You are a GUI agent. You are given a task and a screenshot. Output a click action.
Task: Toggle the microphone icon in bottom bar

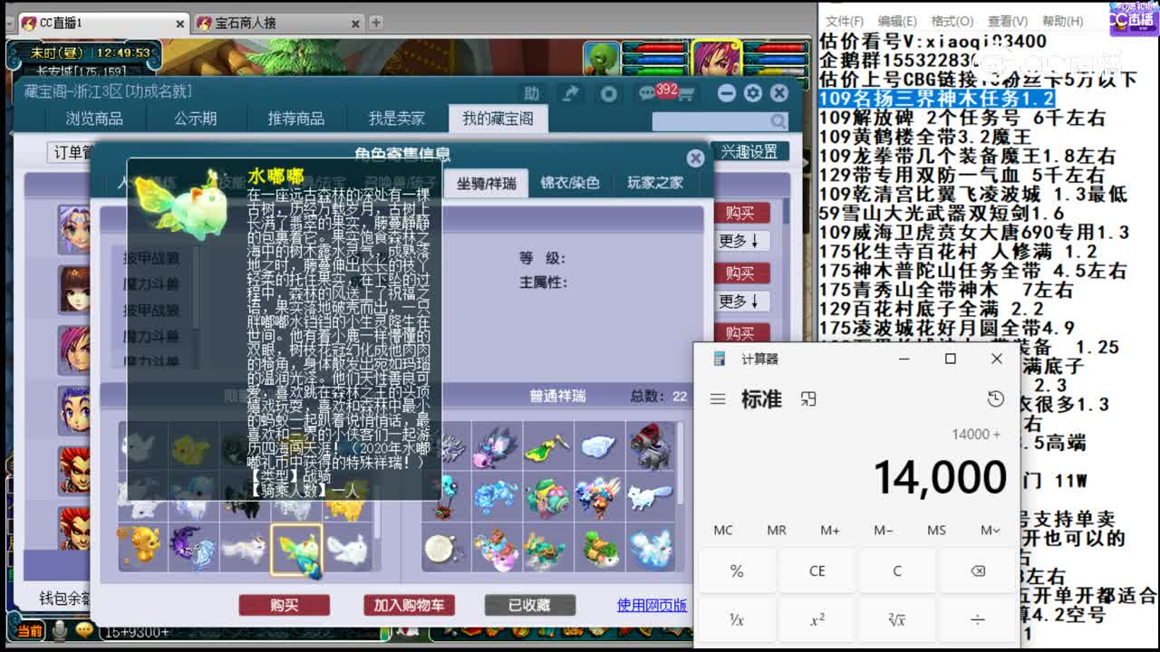[60, 629]
